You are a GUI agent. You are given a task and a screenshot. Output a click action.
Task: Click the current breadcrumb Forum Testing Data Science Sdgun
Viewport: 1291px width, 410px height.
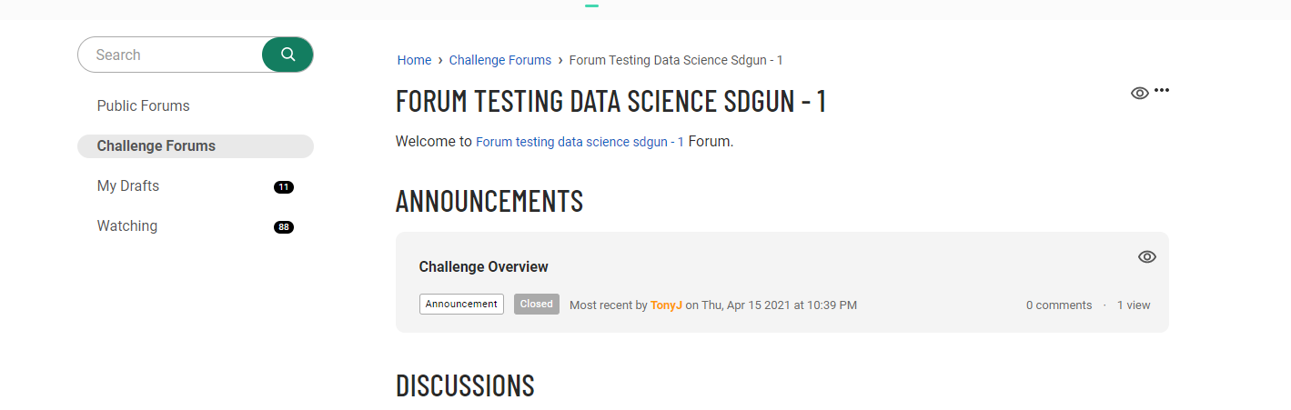point(676,60)
